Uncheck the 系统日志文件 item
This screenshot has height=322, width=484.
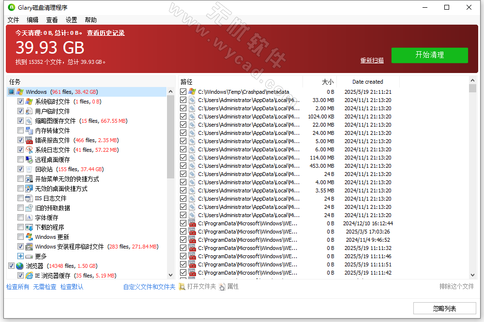[19, 150]
